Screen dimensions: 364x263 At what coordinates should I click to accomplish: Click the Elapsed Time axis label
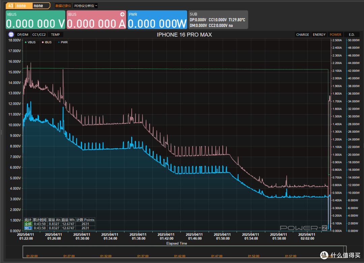[x=177, y=243]
